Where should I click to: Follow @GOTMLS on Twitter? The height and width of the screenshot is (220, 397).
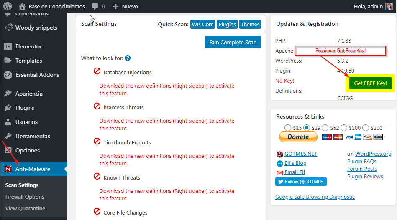[x=301, y=182]
